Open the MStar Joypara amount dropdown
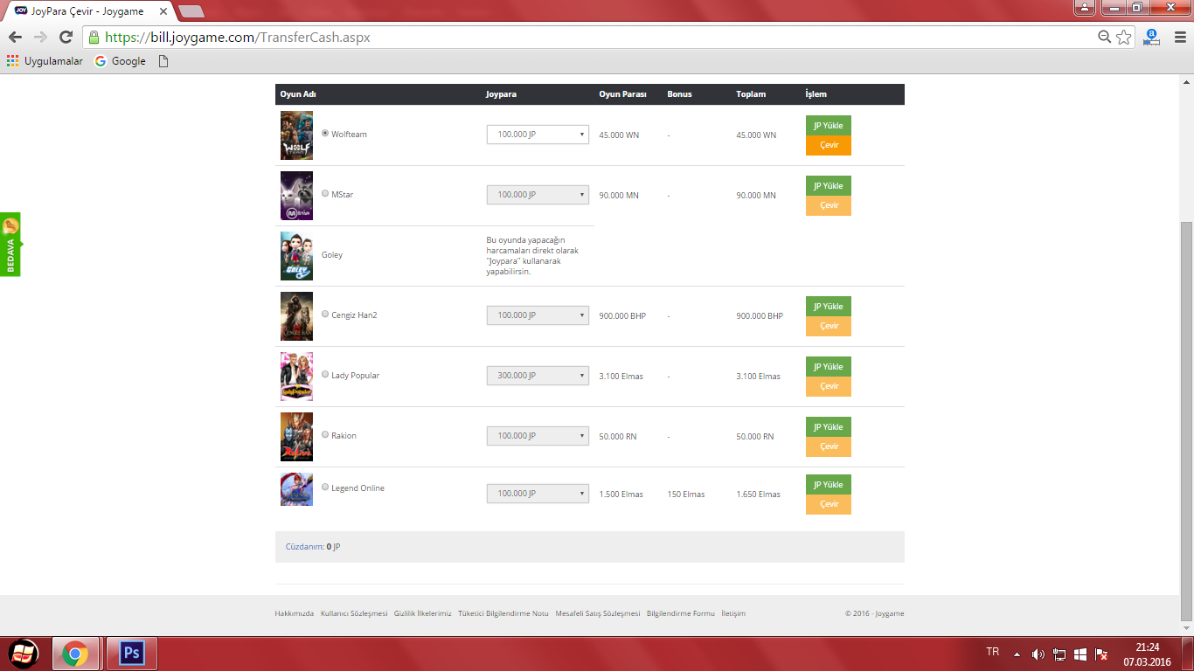The width and height of the screenshot is (1194, 671). tap(538, 195)
